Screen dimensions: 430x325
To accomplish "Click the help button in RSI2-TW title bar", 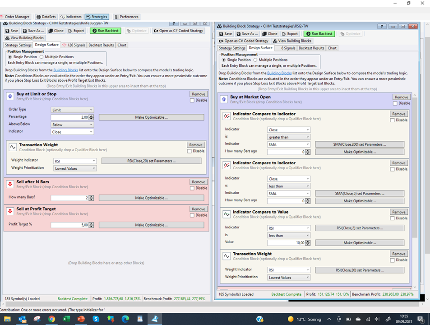I will (382, 27).
